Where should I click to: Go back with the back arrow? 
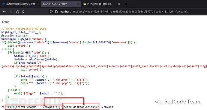4,12
